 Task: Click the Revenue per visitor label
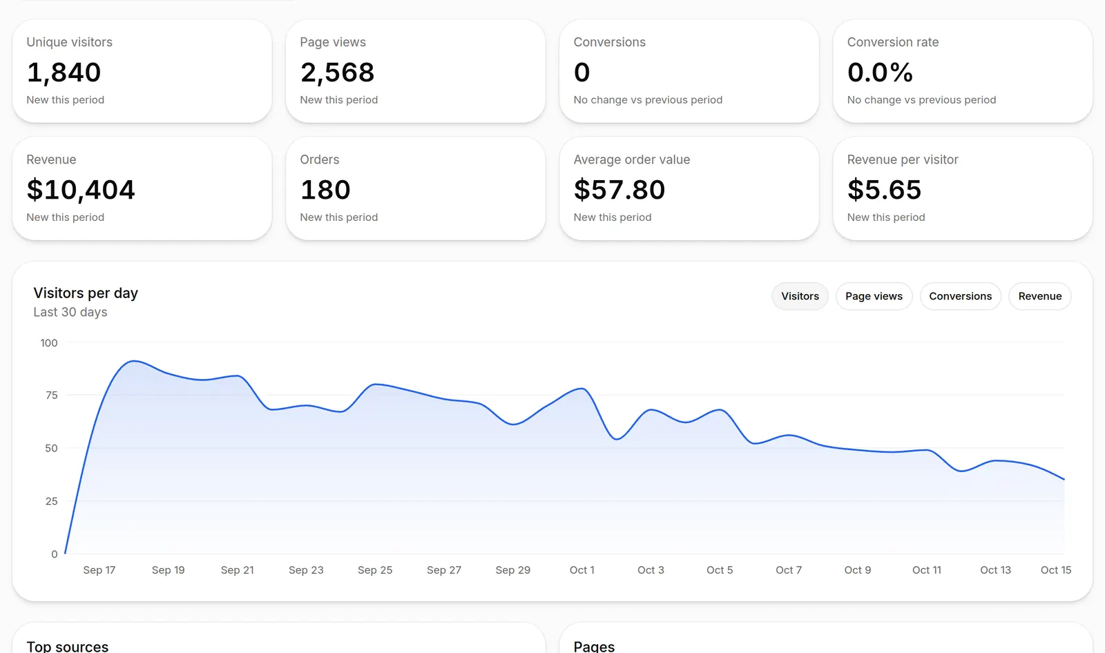click(903, 159)
